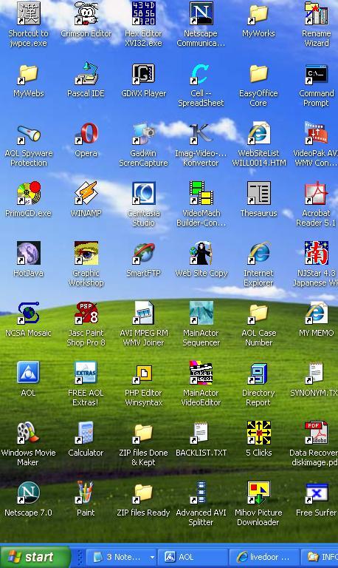
Task: Select the FREE AOL Extras! icon
Action: [x=86, y=373]
